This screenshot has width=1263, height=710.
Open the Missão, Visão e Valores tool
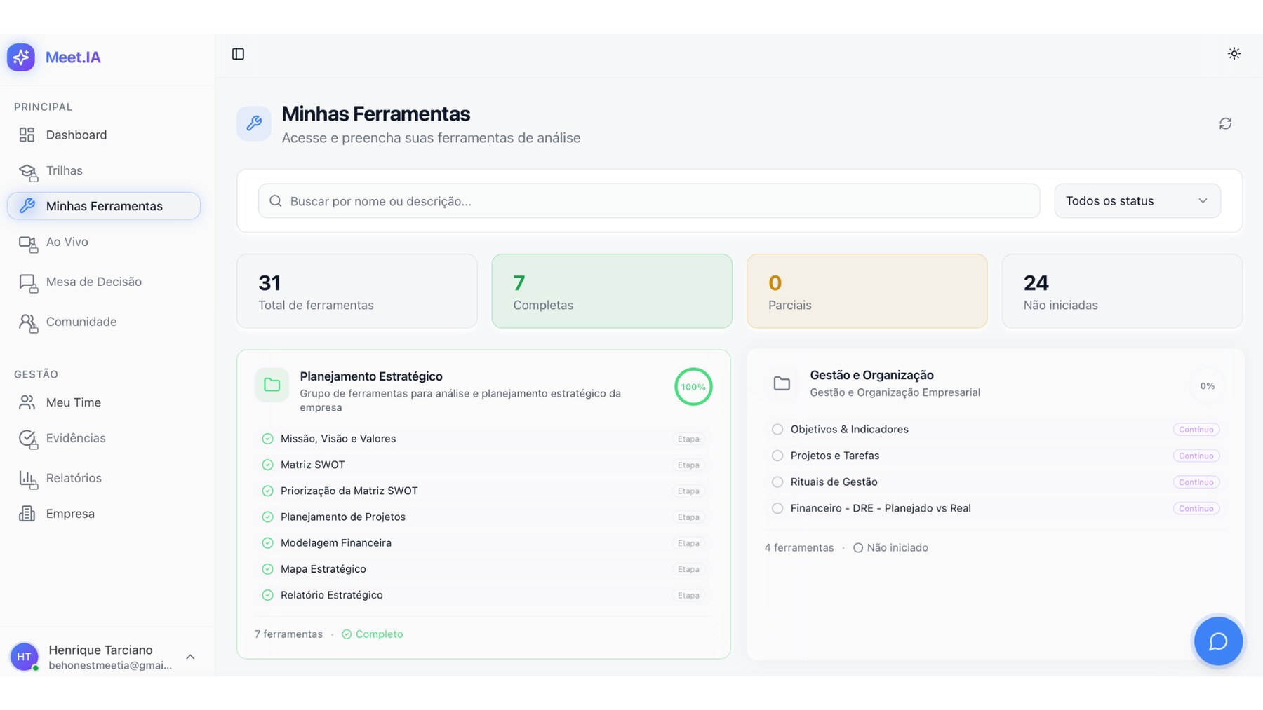[483, 439]
